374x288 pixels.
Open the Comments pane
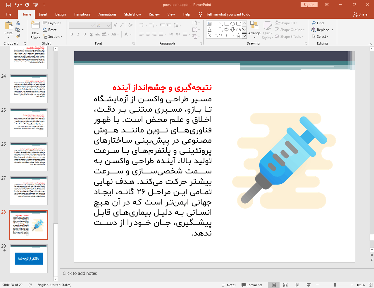[252, 285]
